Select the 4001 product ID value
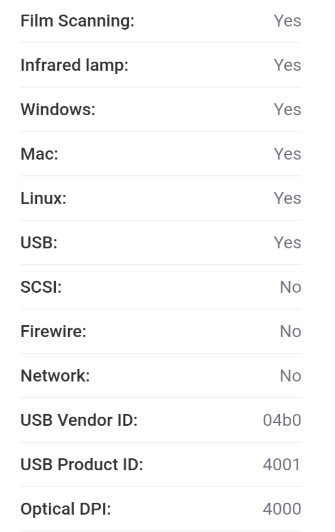 coord(282,465)
